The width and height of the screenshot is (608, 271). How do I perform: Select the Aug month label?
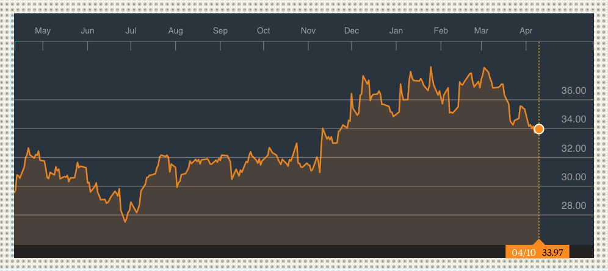175,30
